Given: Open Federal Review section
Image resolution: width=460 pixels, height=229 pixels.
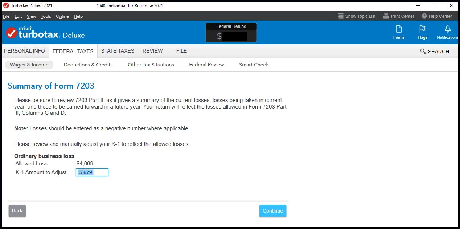Looking at the screenshot, I should (x=206, y=65).
